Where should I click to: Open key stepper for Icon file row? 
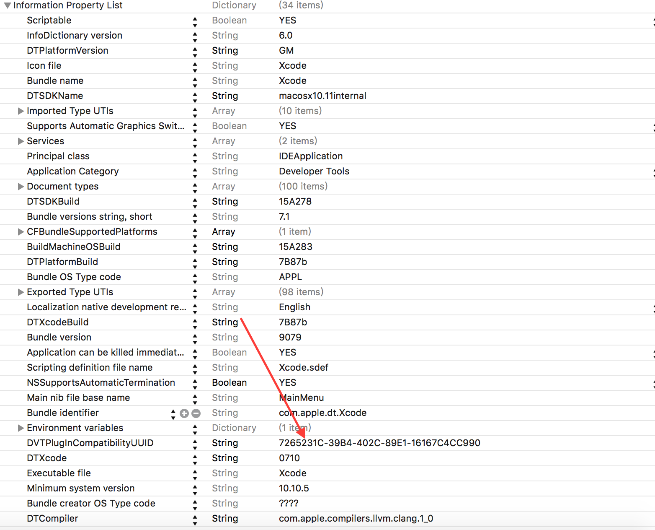pos(195,67)
